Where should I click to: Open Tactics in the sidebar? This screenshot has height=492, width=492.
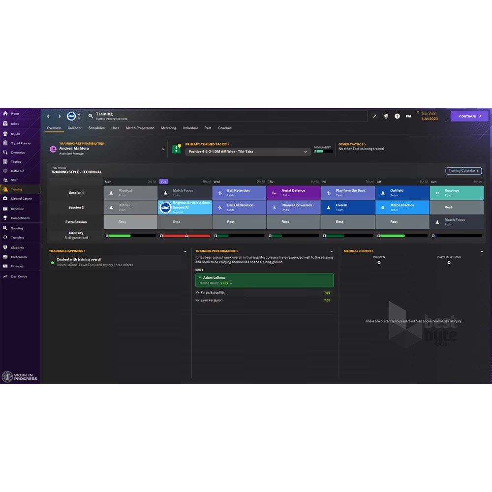[16, 161]
